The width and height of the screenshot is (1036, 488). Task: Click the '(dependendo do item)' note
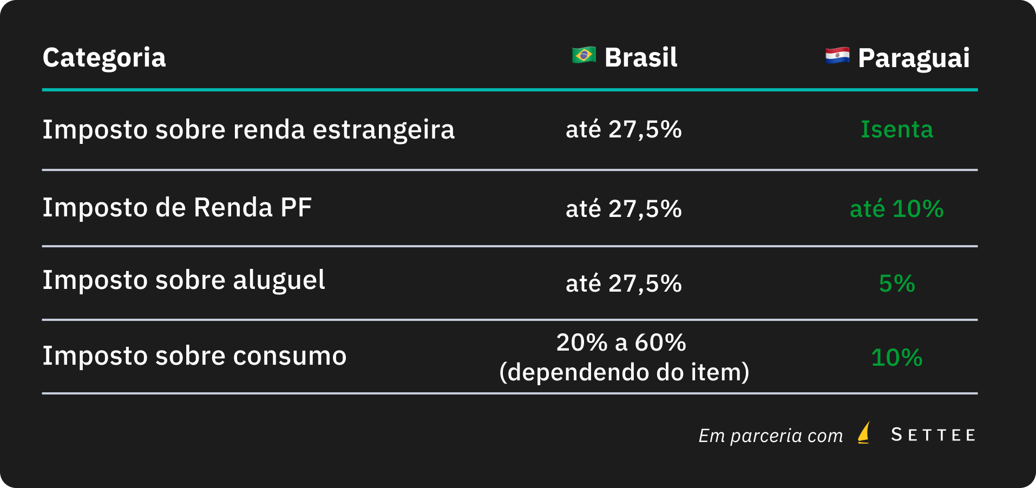click(624, 372)
